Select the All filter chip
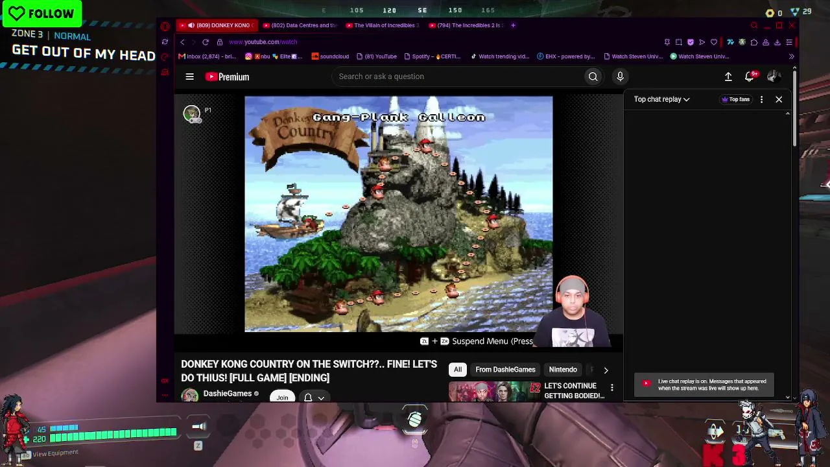This screenshot has width=830, height=467. (x=458, y=370)
